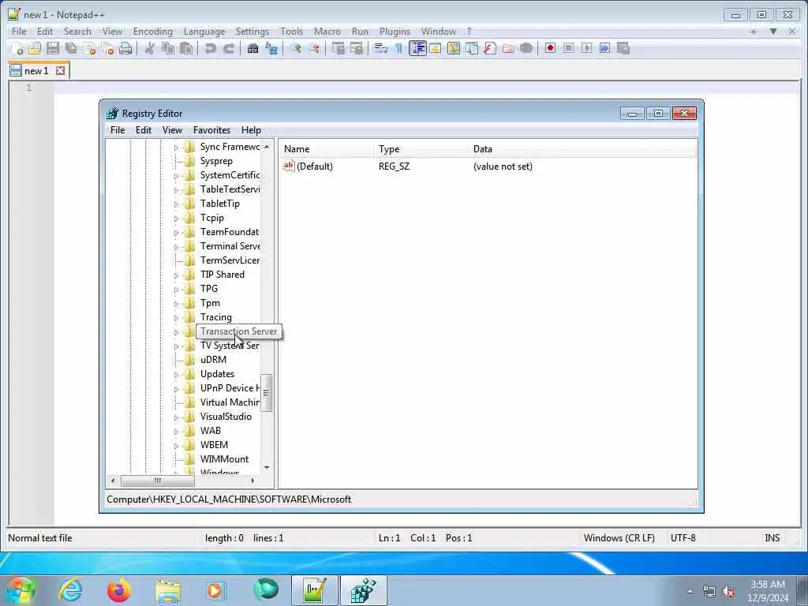Expand the TIP Shared registry key
This screenshot has height=606, width=808.
[176, 275]
